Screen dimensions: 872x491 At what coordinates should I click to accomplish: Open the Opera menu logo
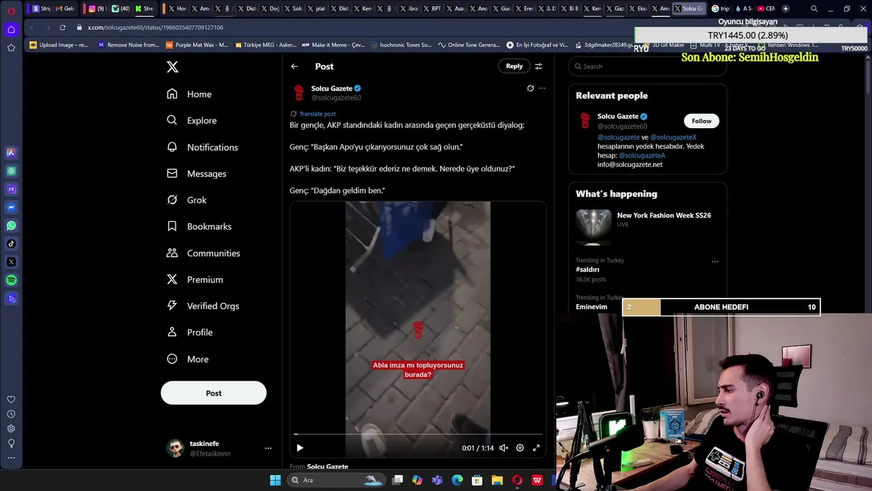(x=11, y=10)
